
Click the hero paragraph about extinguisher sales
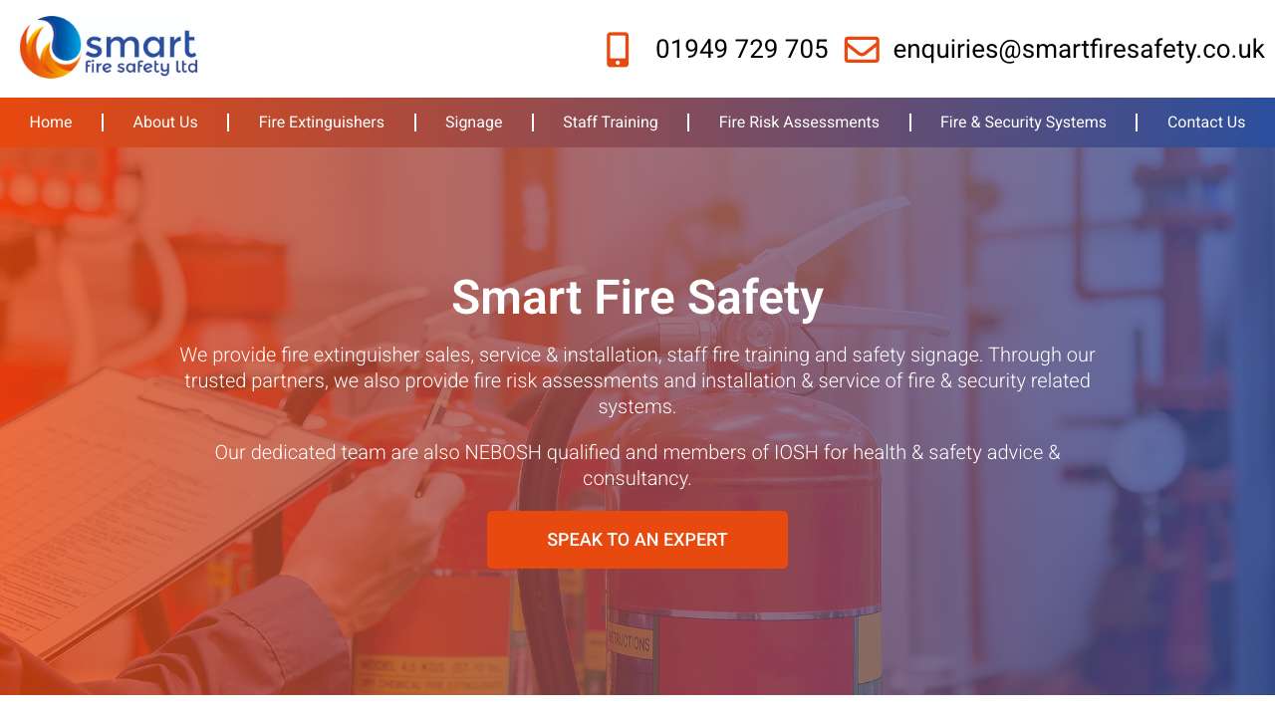pos(637,380)
